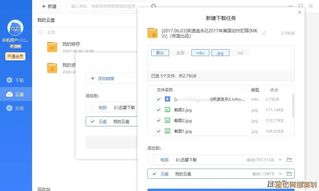This screenshot has height=191, width=319.
Task: Open the 我的资 folder icon
Action: 52,68
